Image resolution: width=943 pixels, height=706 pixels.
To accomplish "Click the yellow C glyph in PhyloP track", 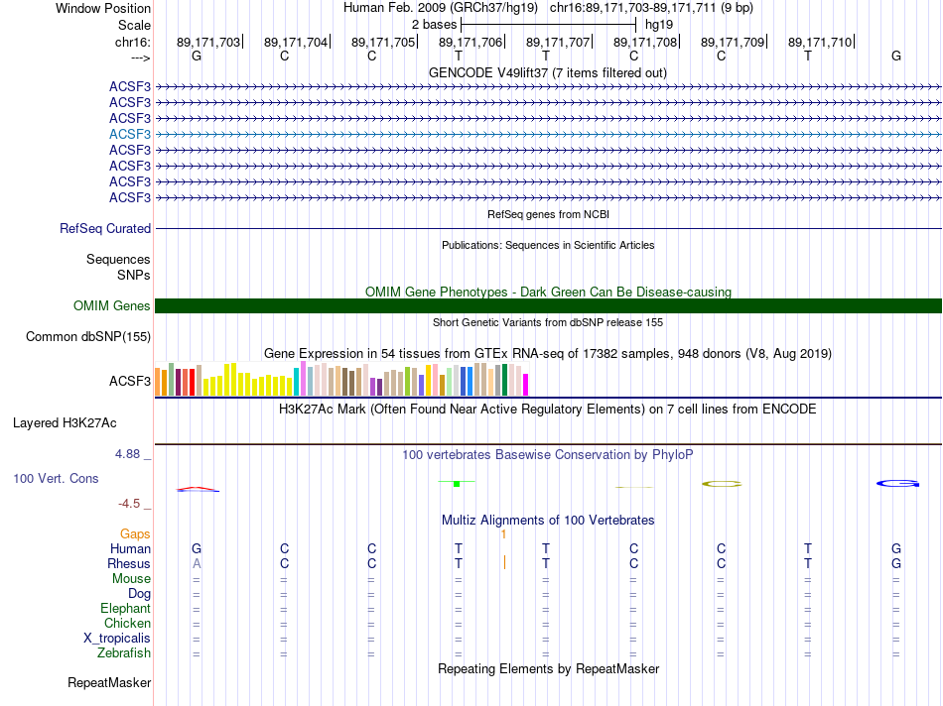I will tap(722, 484).
